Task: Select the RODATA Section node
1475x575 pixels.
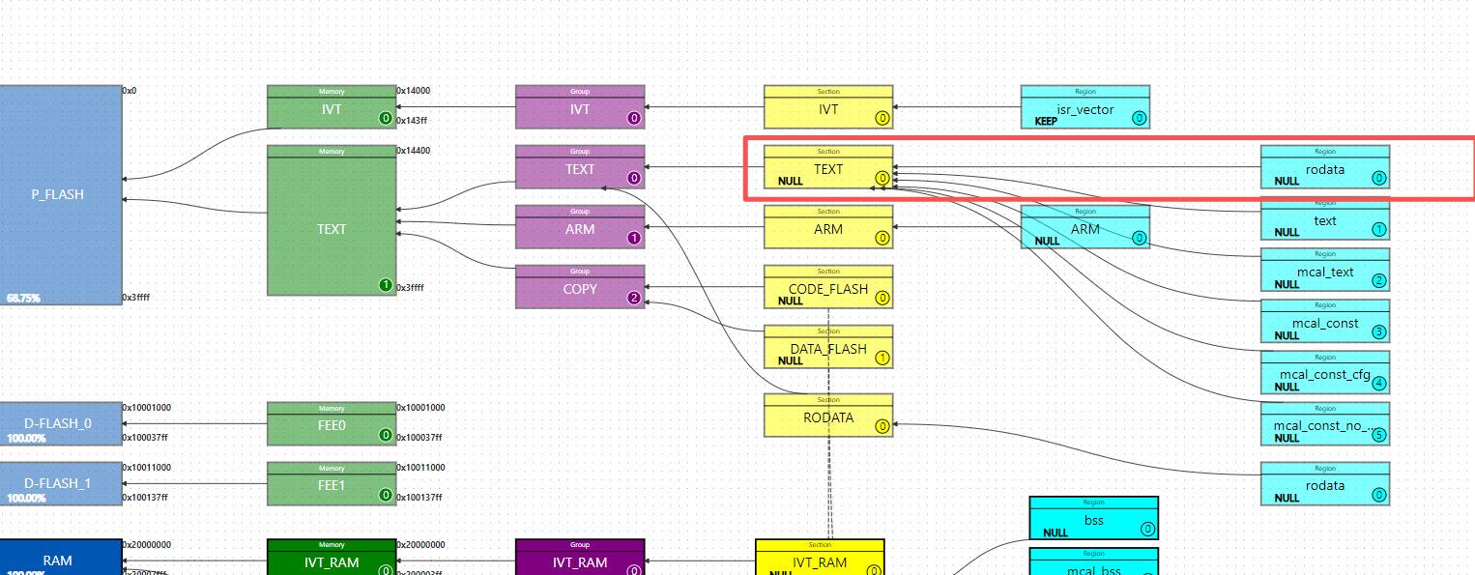Action: coord(828,416)
